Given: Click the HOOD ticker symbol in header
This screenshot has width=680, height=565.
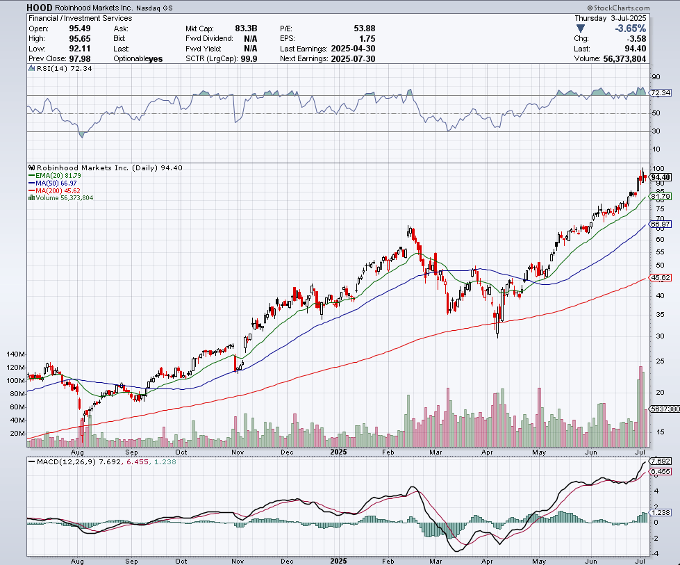Looking at the screenshot, I should (40, 8).
